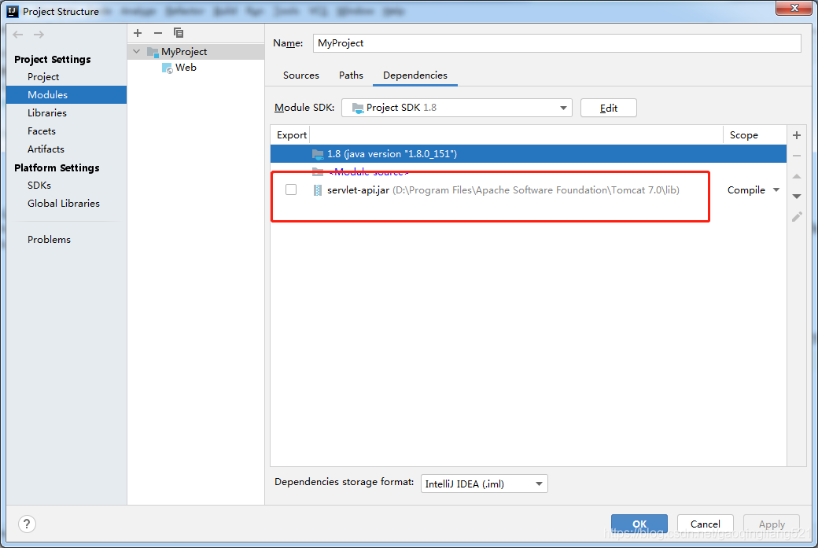This screenshot has height=548, width=818.
Task: Switch to the Paths tab
Action: coord(351,75)
